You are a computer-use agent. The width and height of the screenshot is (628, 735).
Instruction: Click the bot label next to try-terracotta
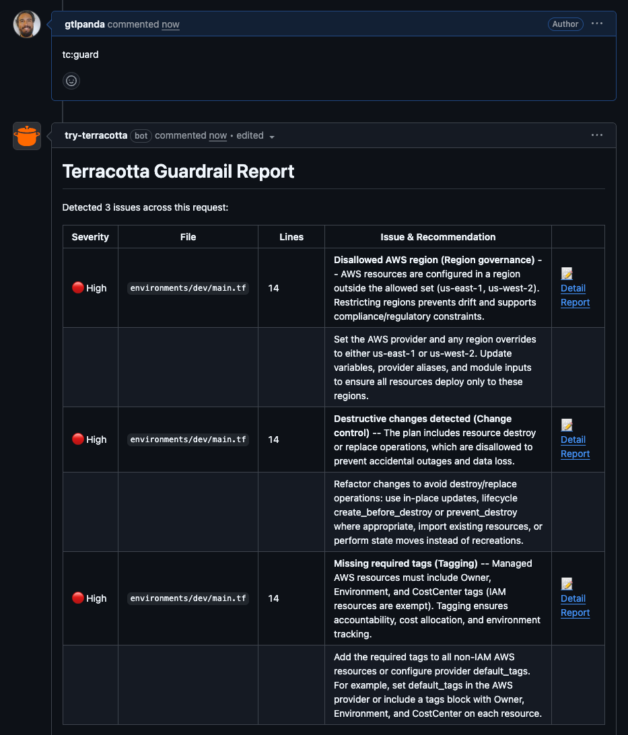pos(141,135)
